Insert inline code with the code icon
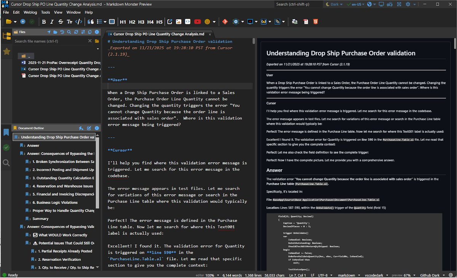This screenshot has height=278, width=457. (78, 22)
